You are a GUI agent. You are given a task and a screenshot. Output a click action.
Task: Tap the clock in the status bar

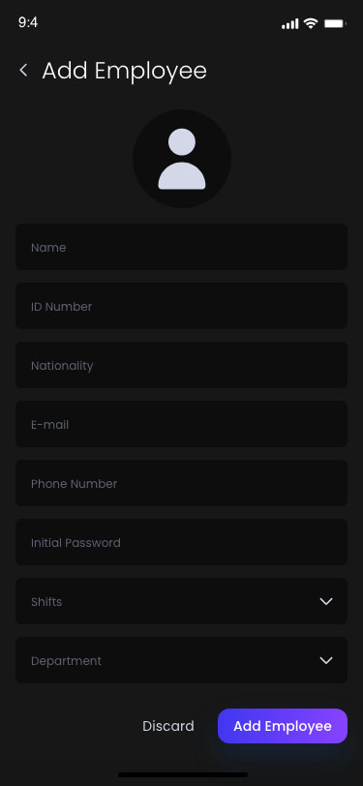(x=28, y=22)
